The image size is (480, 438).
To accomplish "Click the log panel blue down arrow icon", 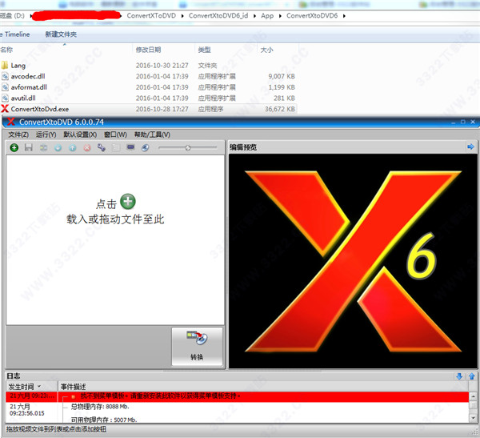I will click(x=459, y=376).
